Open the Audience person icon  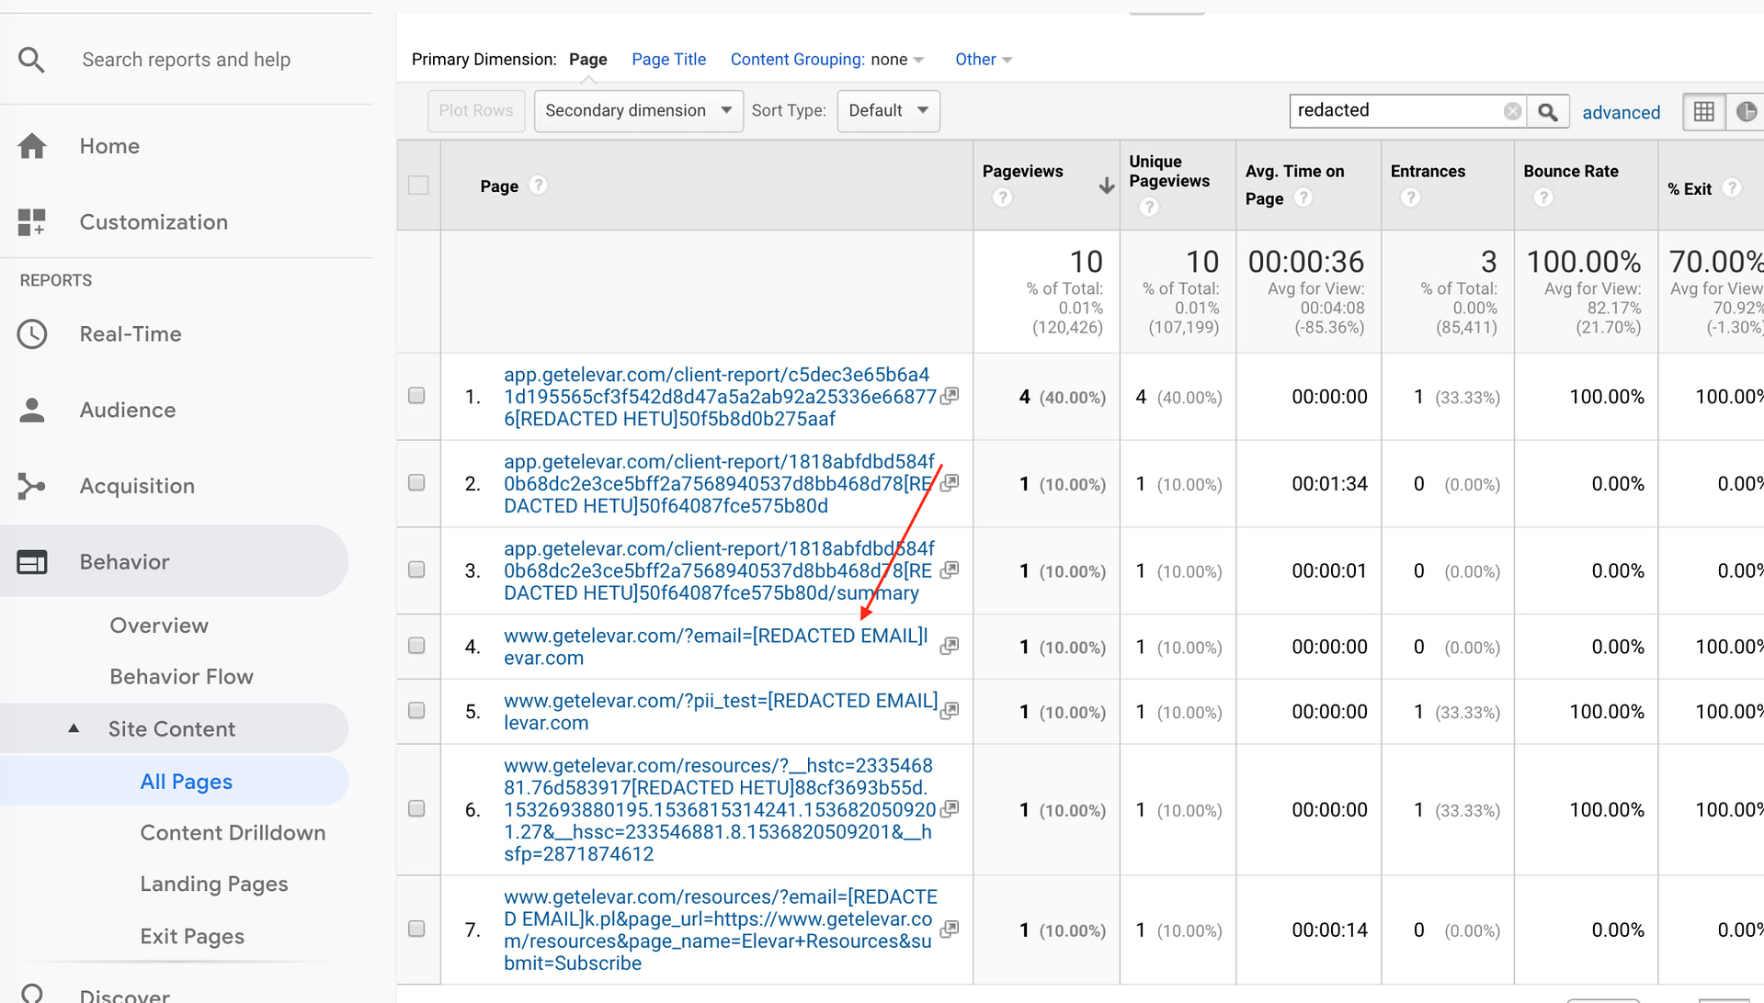(x=32, y=410)
